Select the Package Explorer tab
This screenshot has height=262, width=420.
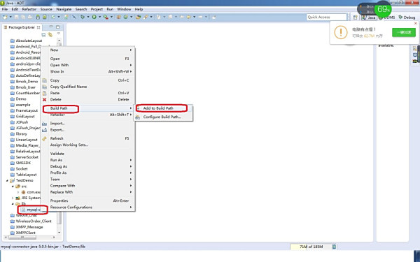pyautogui.click(x=22, y=27)
